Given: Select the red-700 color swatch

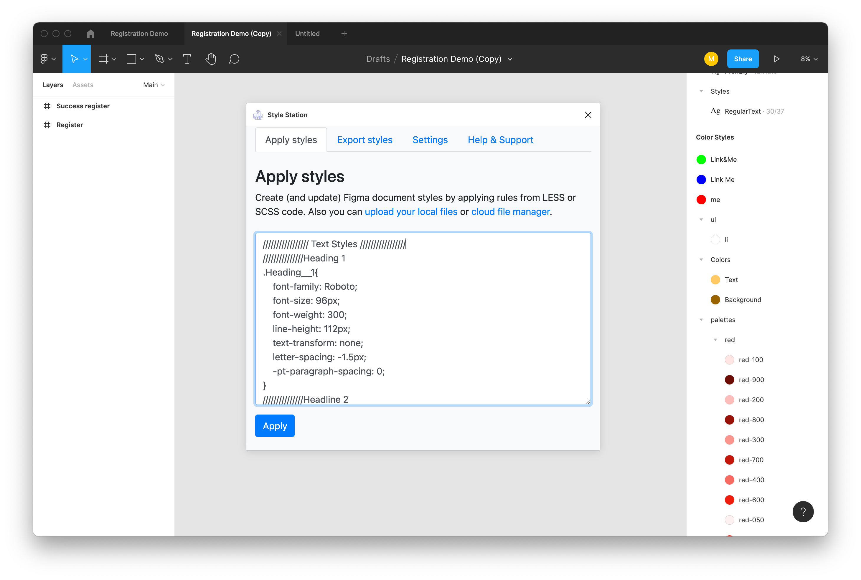Looking at the screenshot, I should pos(729,460).
